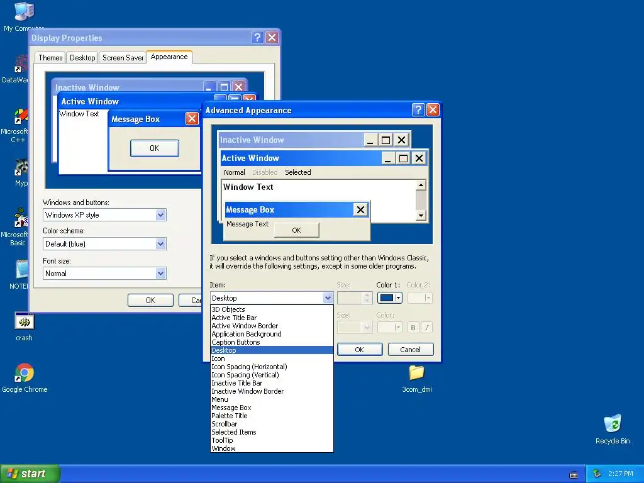Choose Active Title Bar from list
Viewport: 644px width, 483px height.
(x=272, y=318)
